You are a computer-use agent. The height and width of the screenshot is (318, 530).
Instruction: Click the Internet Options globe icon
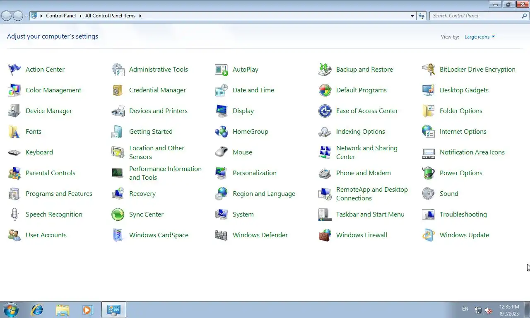pos(429,132)
